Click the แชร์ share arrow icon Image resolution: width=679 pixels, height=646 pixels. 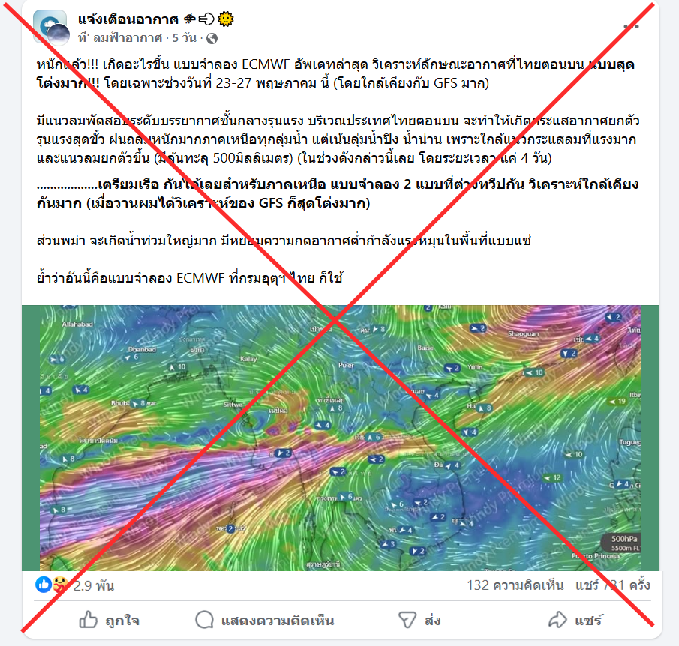tap(557, 619)
